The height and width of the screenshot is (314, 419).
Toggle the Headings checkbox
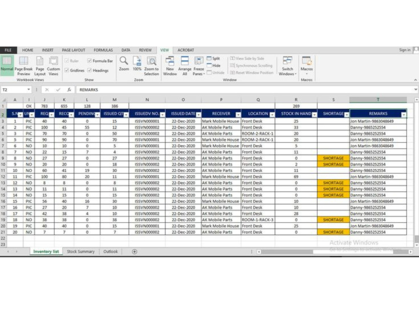[90, 70]
